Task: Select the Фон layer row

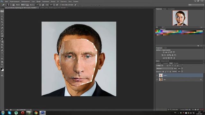Action: (179, 80)
